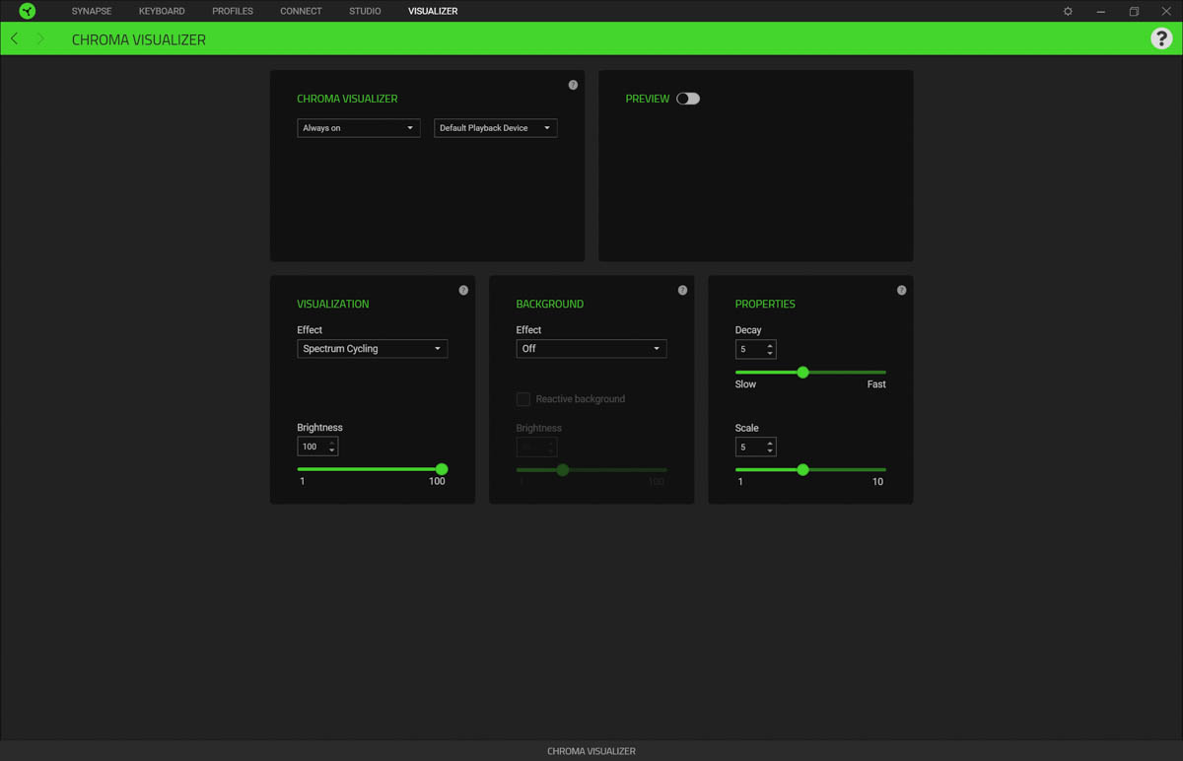This screenshot has width=1183, height=761.
Task: Open help icon in Background panel
Action: pyautogui.click(x=682, y=291)
